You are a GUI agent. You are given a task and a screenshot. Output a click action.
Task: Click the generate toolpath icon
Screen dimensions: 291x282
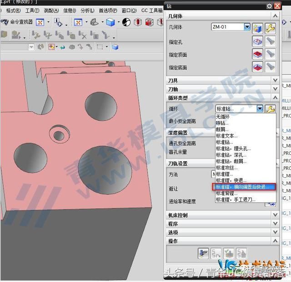coord(203,254)
